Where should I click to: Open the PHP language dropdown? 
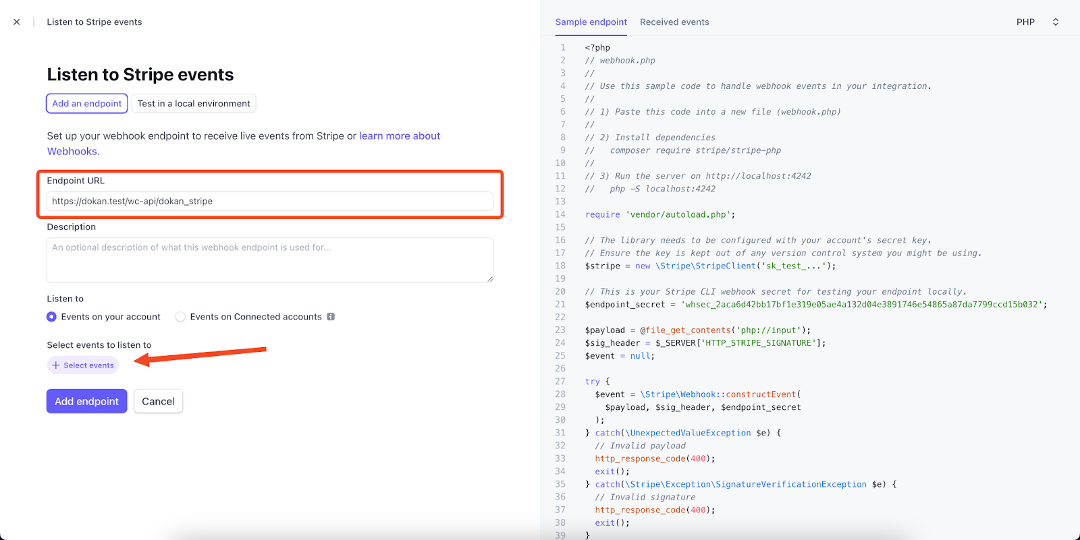(1037, 22)
